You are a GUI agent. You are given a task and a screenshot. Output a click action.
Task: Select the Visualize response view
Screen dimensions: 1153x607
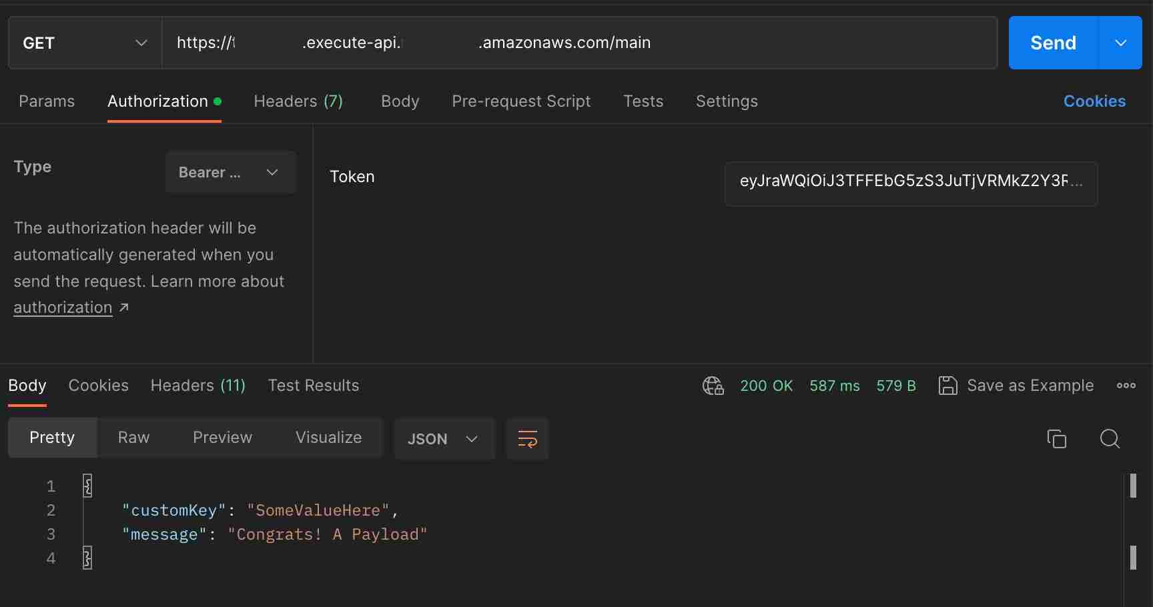328,438
